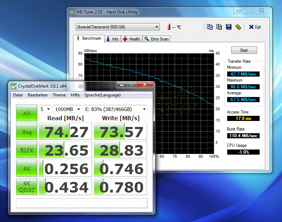
Task: Open the Bearbeiten menu in CrystalDiskMark
Action: [38, 95]
